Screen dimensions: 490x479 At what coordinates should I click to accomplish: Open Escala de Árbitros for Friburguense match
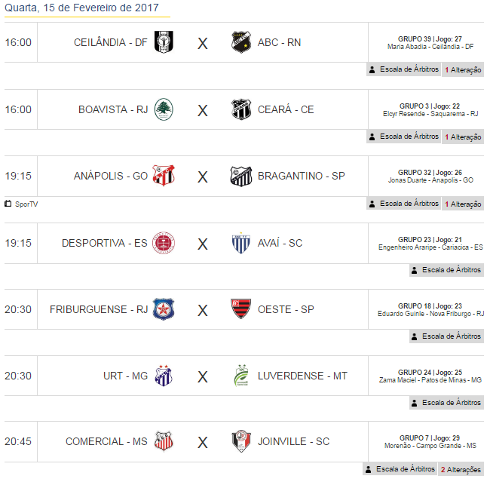pos(447,336)
